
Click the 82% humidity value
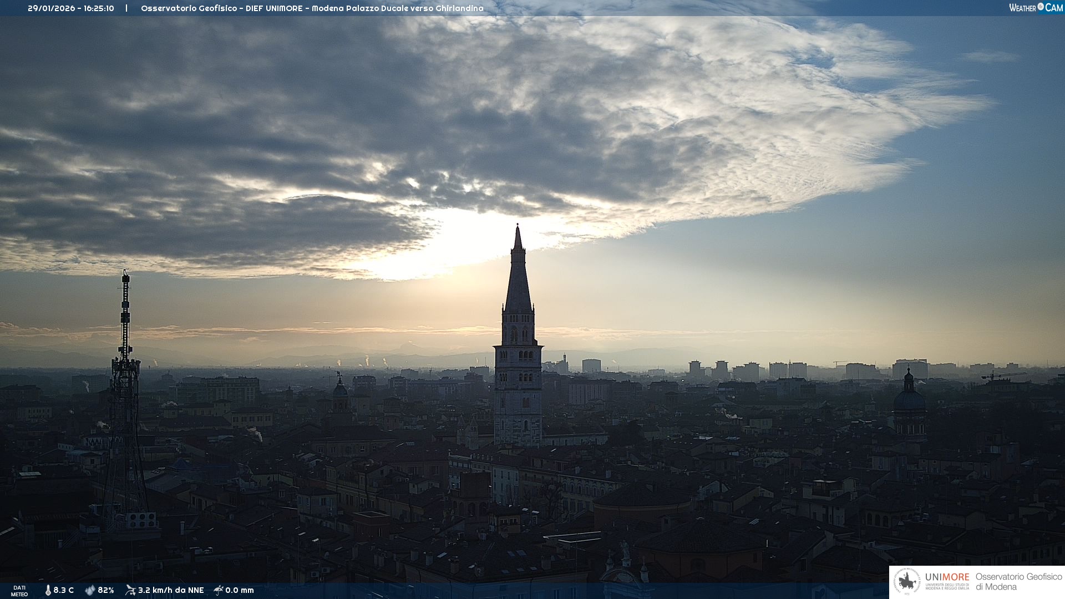106,590
